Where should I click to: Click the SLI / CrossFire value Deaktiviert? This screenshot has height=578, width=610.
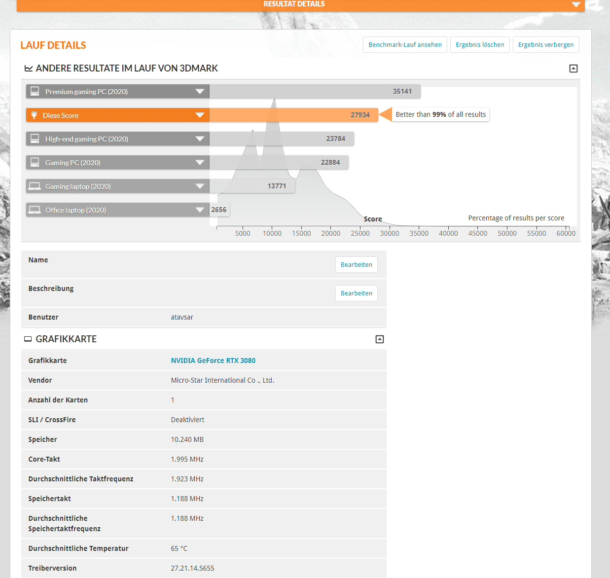point(187,420)
